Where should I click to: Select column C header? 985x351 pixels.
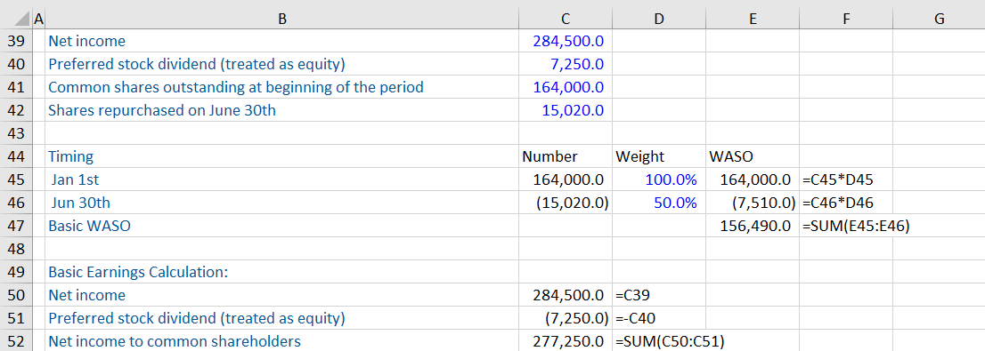pyautogui.click(x=566, y=20)
